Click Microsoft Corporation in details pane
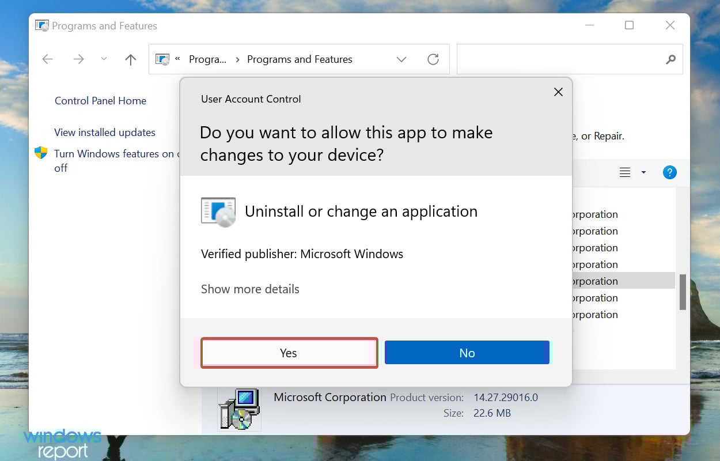720x461 pixels. coord(330,397)
